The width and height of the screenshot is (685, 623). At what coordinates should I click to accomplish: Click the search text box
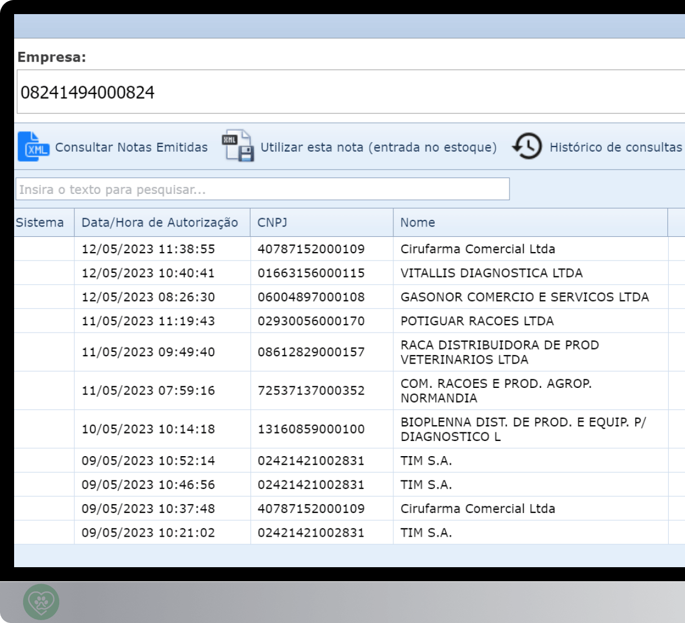(262, 189)
